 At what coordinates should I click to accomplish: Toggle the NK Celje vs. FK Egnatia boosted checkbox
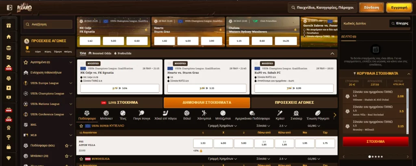(82, 63)
